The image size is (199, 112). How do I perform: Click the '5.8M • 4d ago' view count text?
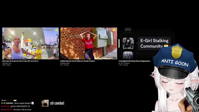6,65
